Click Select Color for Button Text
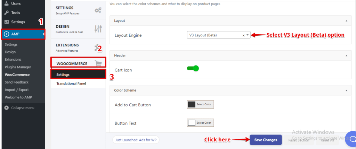The height and width of the screenshot is (149, 356). (x=204, y=123)
